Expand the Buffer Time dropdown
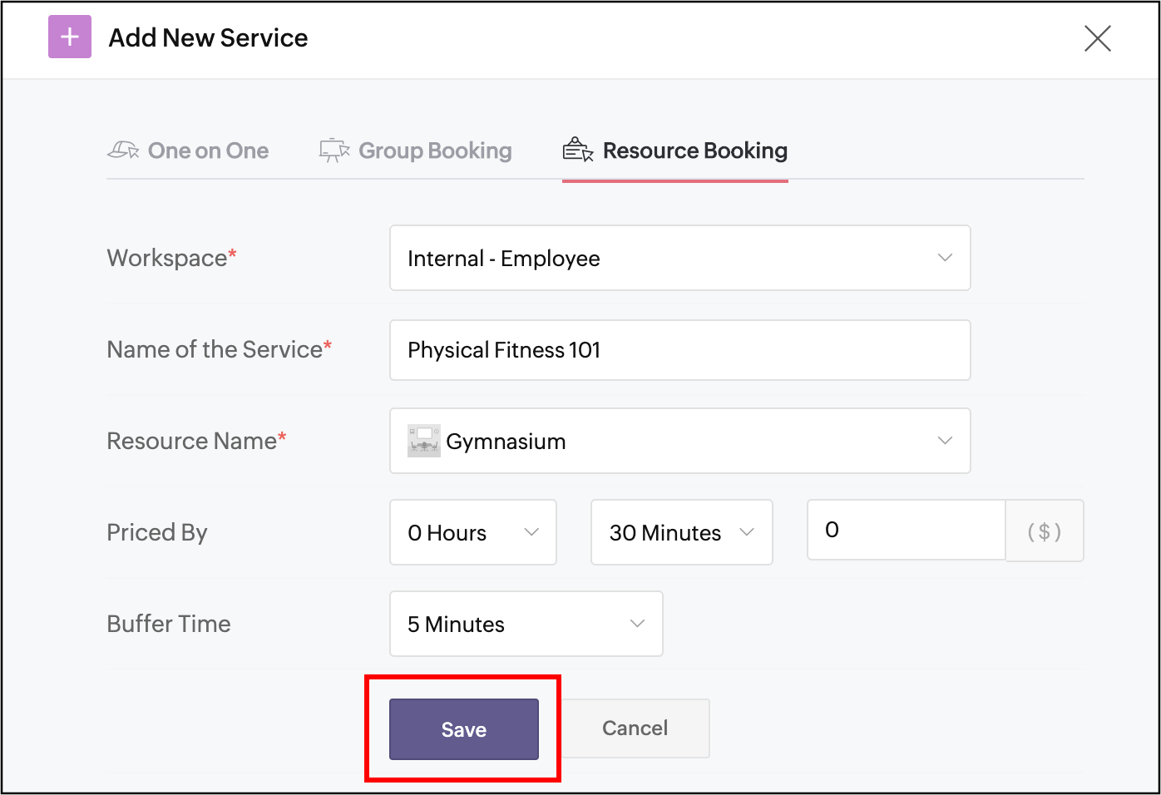The height and width of the screenshot is (795, 1161). point(526,624)
